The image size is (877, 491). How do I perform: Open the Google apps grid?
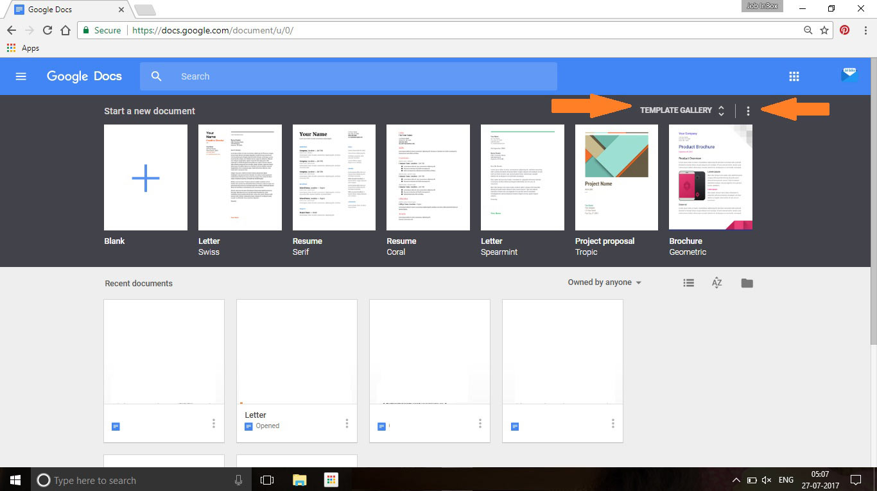[794, 76]
